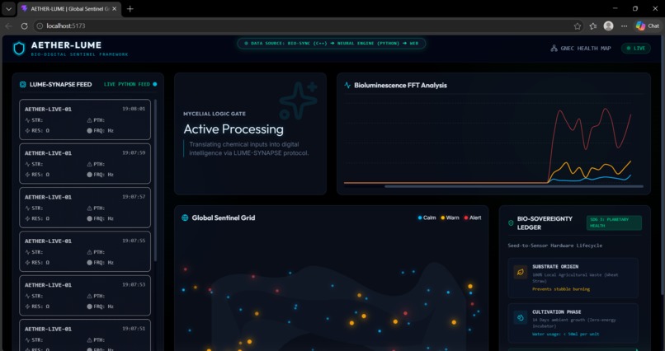This screenshot has height=351, width=665.
Task: Reload the page in the browser
Action: [24, 26]
